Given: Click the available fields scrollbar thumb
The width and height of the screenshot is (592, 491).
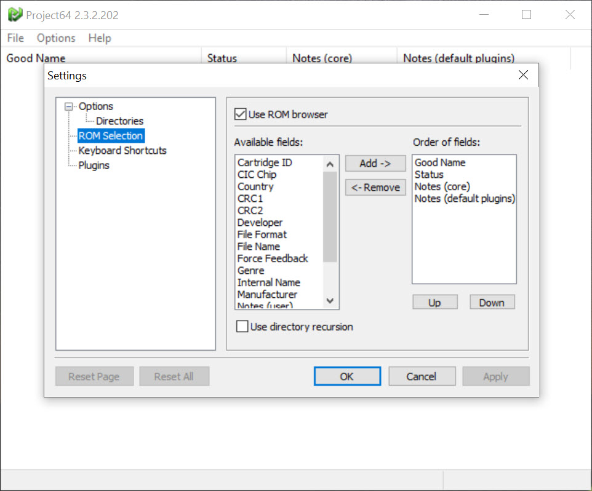Looking at the screenshot, I should pyautogui.click(x=330, y=217).
